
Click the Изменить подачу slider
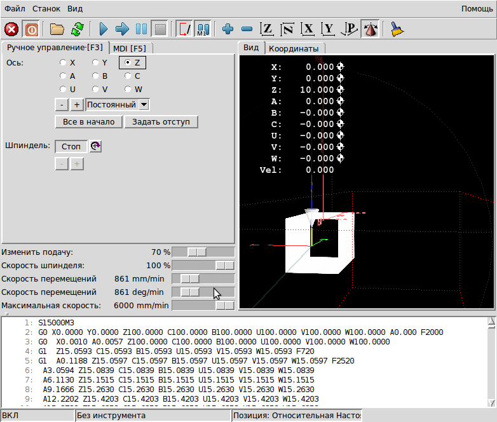(x=197, y=252)
